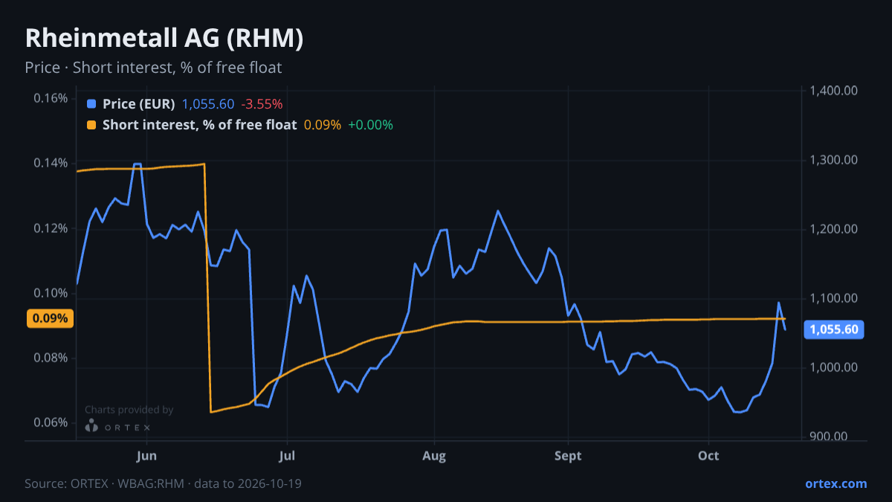Click the -3.55% price change value
This screenshot has height=502, width=892.
(x=262, y=103)
